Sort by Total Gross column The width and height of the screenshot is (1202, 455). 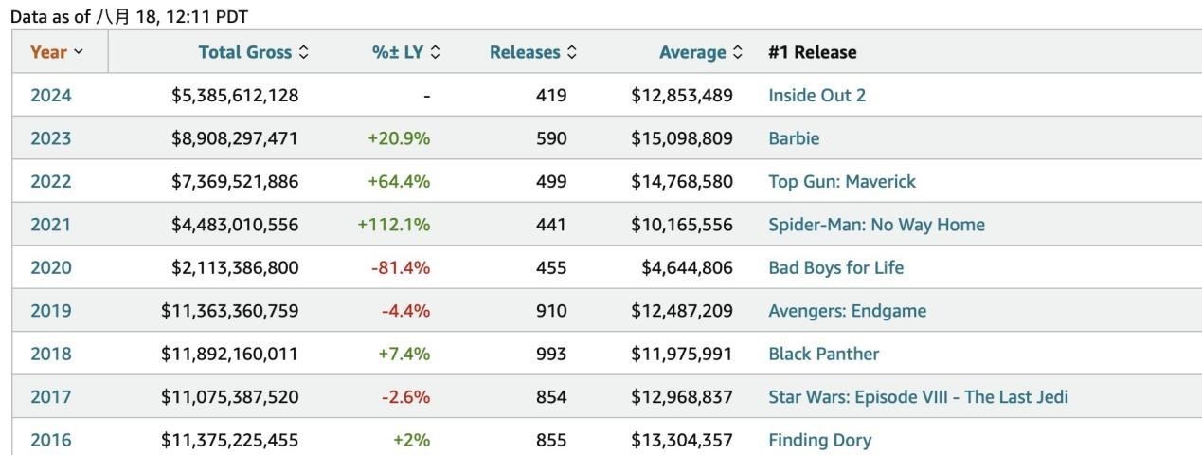click(x=253, y=52)
